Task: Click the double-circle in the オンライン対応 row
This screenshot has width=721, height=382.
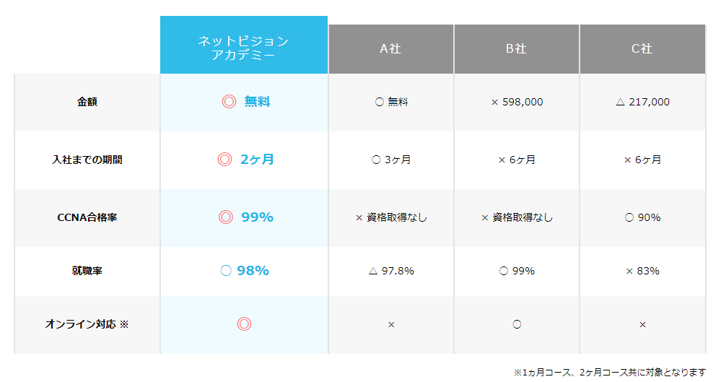Action: click(x=244, y=324)
